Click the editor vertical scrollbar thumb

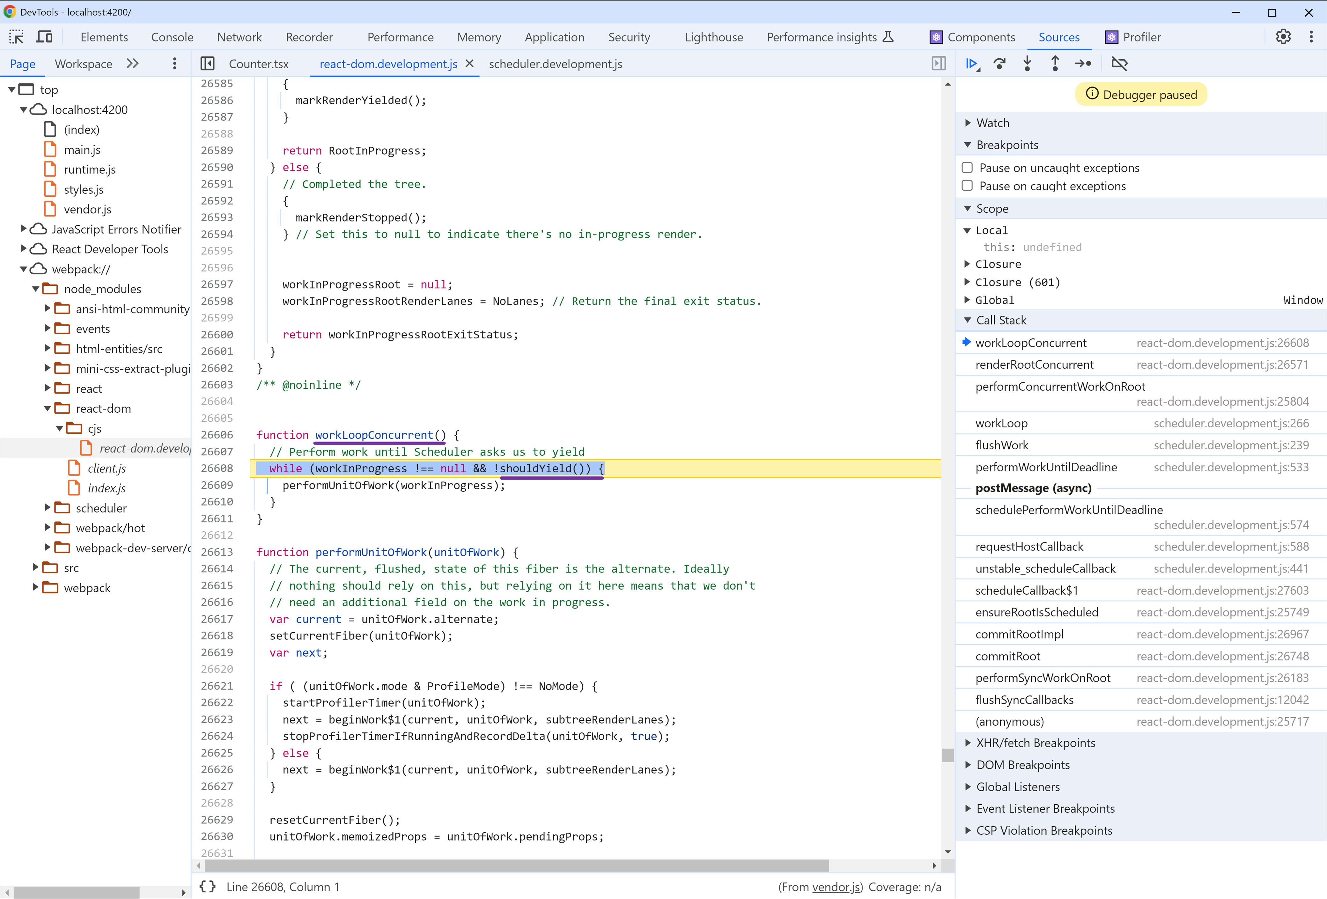tap(947, 755)
